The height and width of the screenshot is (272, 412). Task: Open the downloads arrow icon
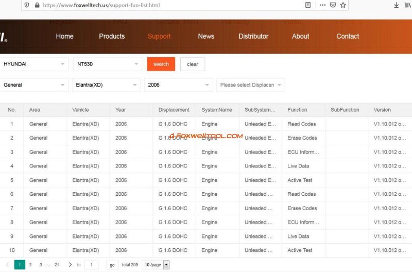point(396,5)
